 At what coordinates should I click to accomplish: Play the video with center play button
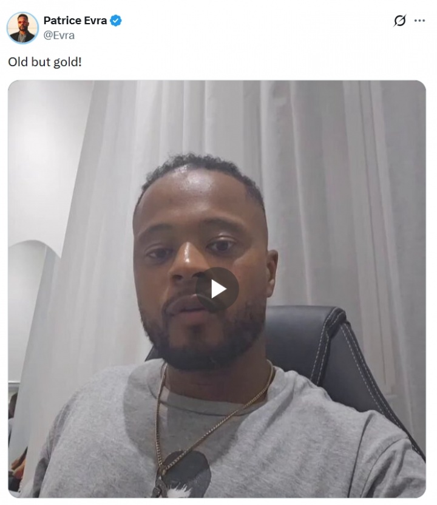(217, 289)
